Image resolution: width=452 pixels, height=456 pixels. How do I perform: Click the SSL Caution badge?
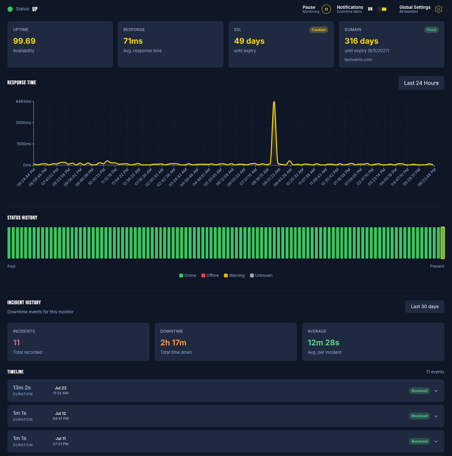tap(319, 30)
